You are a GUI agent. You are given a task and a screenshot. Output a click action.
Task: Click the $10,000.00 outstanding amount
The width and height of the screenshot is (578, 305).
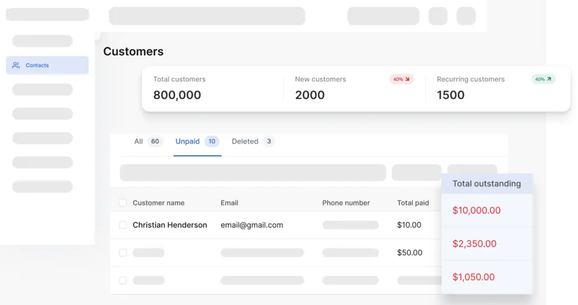476,210
